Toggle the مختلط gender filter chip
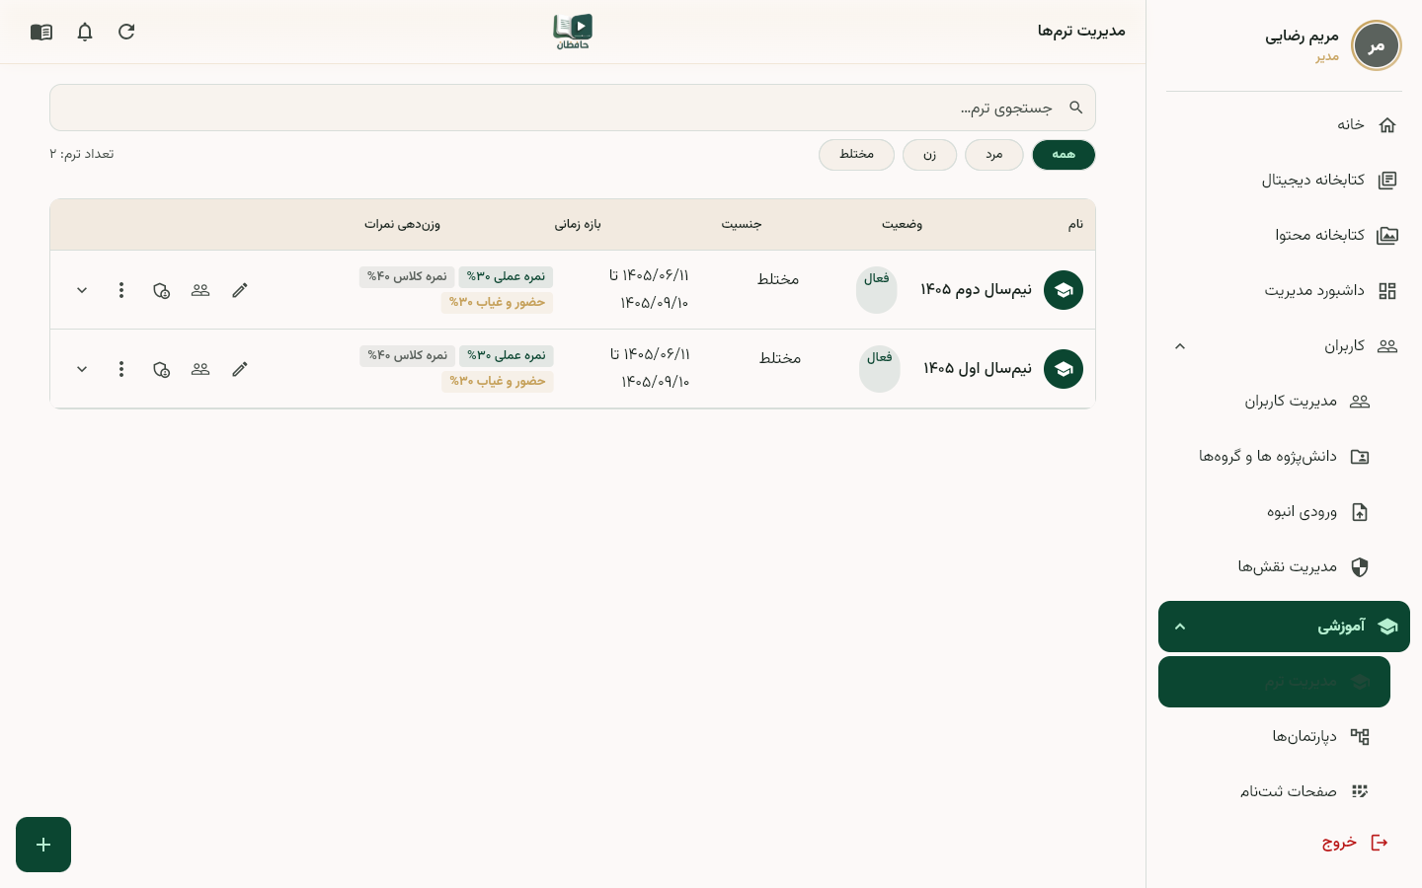Image resolution: width=1422 pixels, height=888 pixels. (x=856, y=155)
